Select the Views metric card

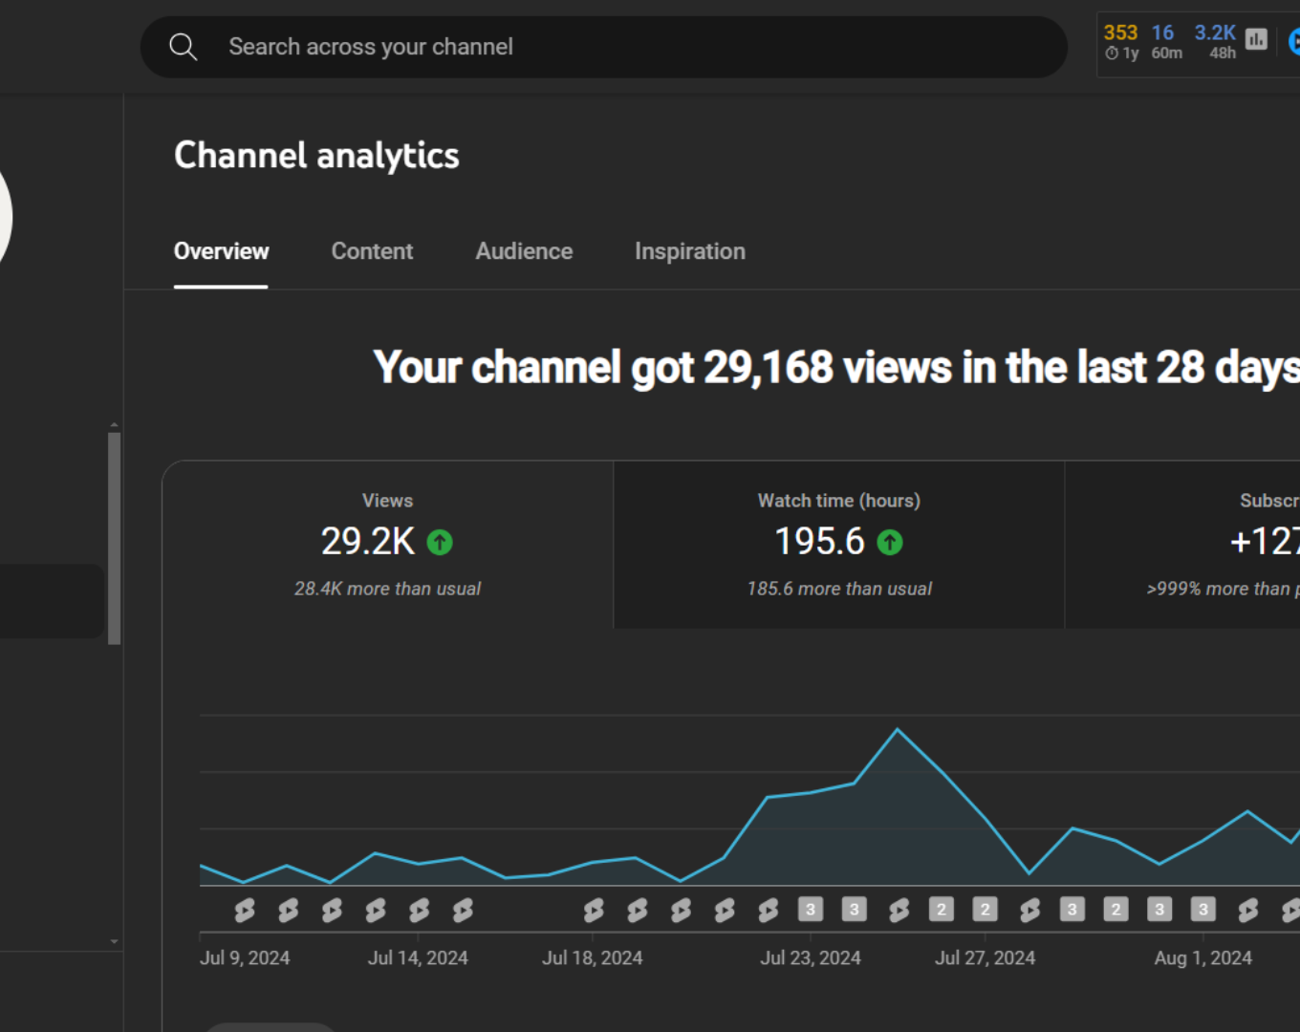[388, 545]
